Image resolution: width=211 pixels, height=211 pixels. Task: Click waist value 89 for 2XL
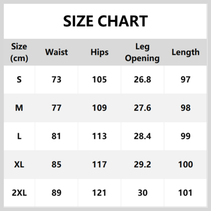tap(56, 193)
